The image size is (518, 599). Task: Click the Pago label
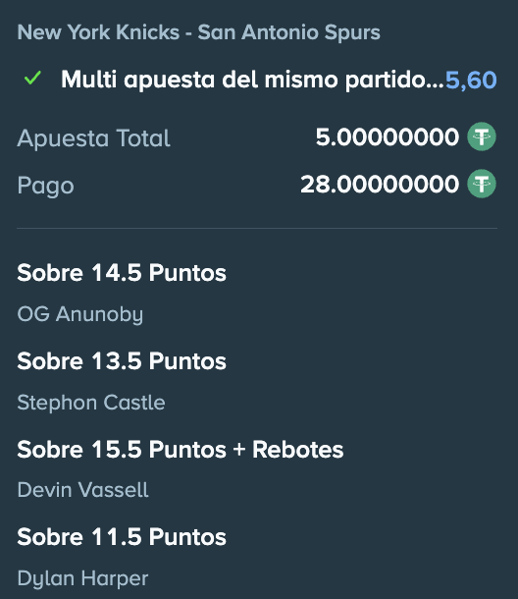45,186
